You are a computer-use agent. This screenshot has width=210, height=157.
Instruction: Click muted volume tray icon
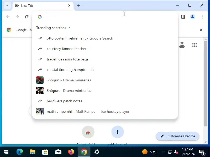point(176,152)
